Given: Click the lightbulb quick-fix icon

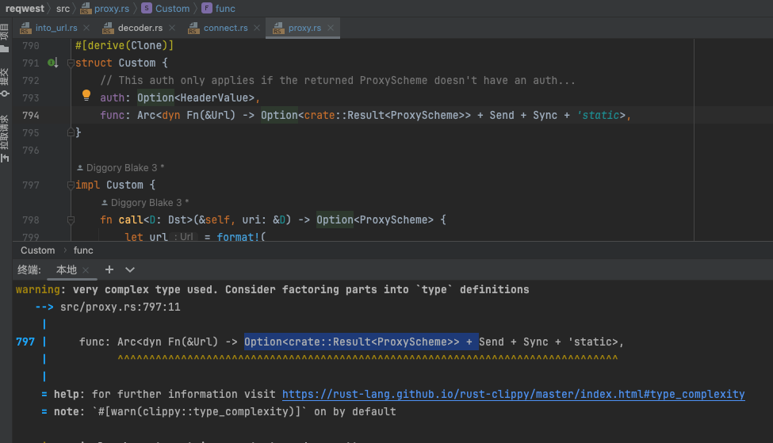Looking at the screenshot, I should tap(87, 96).
